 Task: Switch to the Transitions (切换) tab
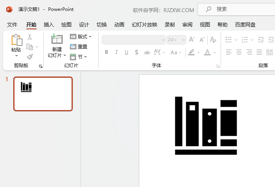[102, 25]
